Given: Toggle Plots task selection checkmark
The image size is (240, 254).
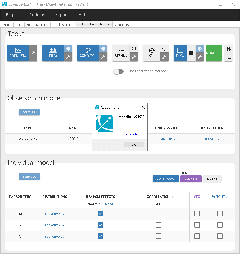Looking at the screenshot, I should tap(200, 48).
